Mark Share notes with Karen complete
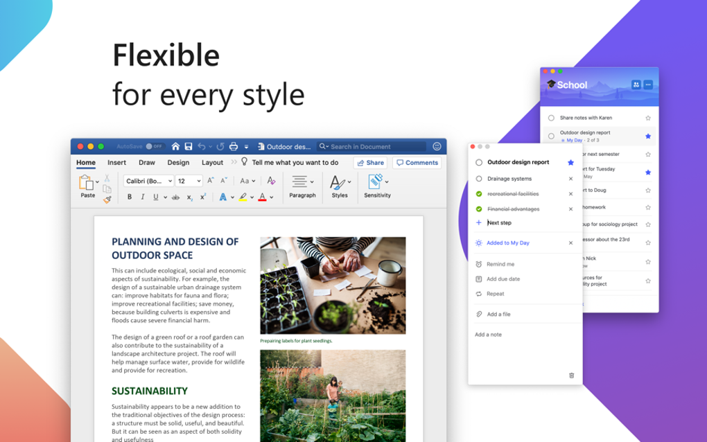This screenshot has width=707, height=442. point(551,118)
